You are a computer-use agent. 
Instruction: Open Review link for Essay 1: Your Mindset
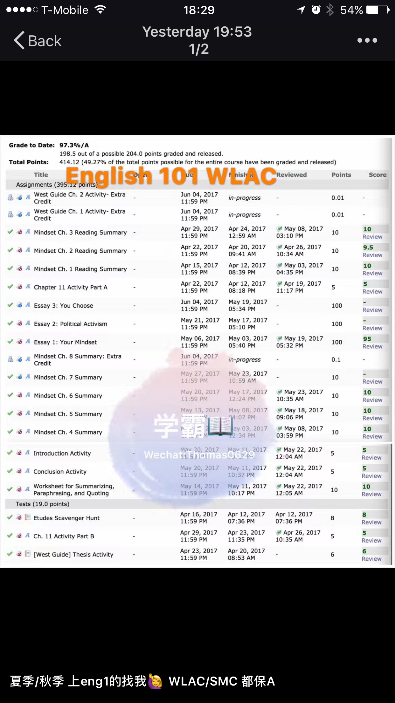[x=372, y=346]
